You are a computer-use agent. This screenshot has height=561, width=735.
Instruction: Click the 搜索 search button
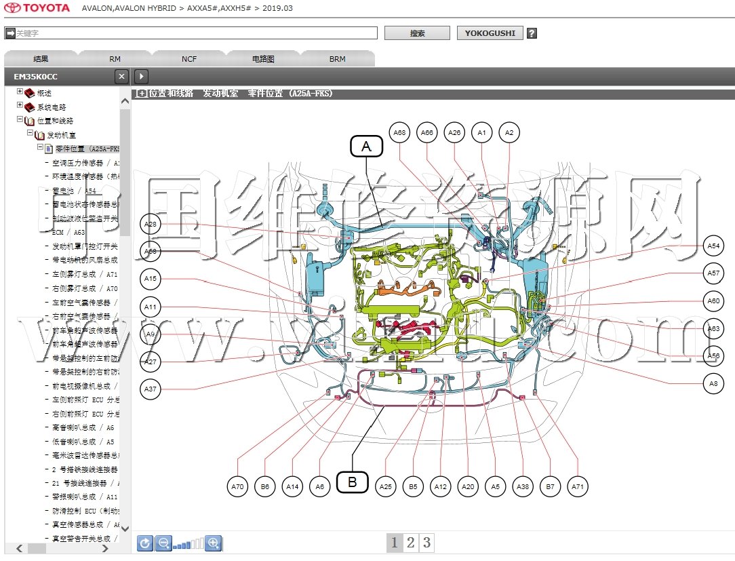(417, 33)
